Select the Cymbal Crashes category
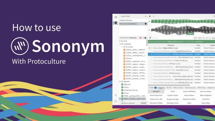This screenshot has height=121, width=215. [173, 95]
